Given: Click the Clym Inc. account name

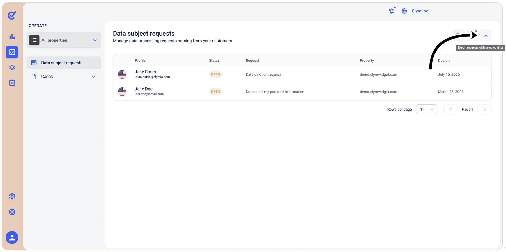Looking at the screenshot, I should click(x=420, y=11).
